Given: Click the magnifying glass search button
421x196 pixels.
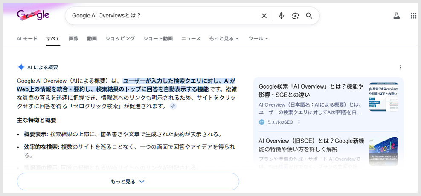Looking at the screenshot, I should click(309, 16).
